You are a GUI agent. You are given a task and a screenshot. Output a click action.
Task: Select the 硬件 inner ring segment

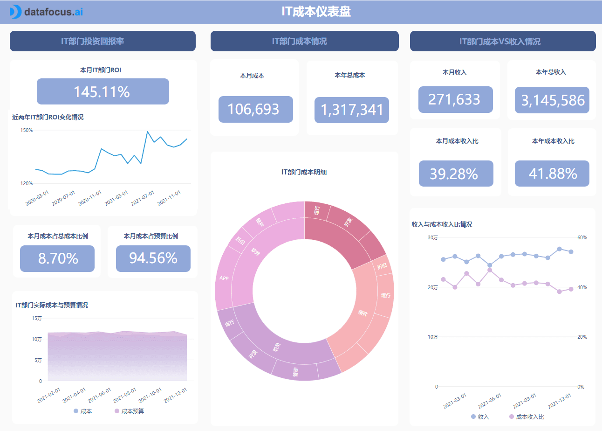[x=363, y=313]
